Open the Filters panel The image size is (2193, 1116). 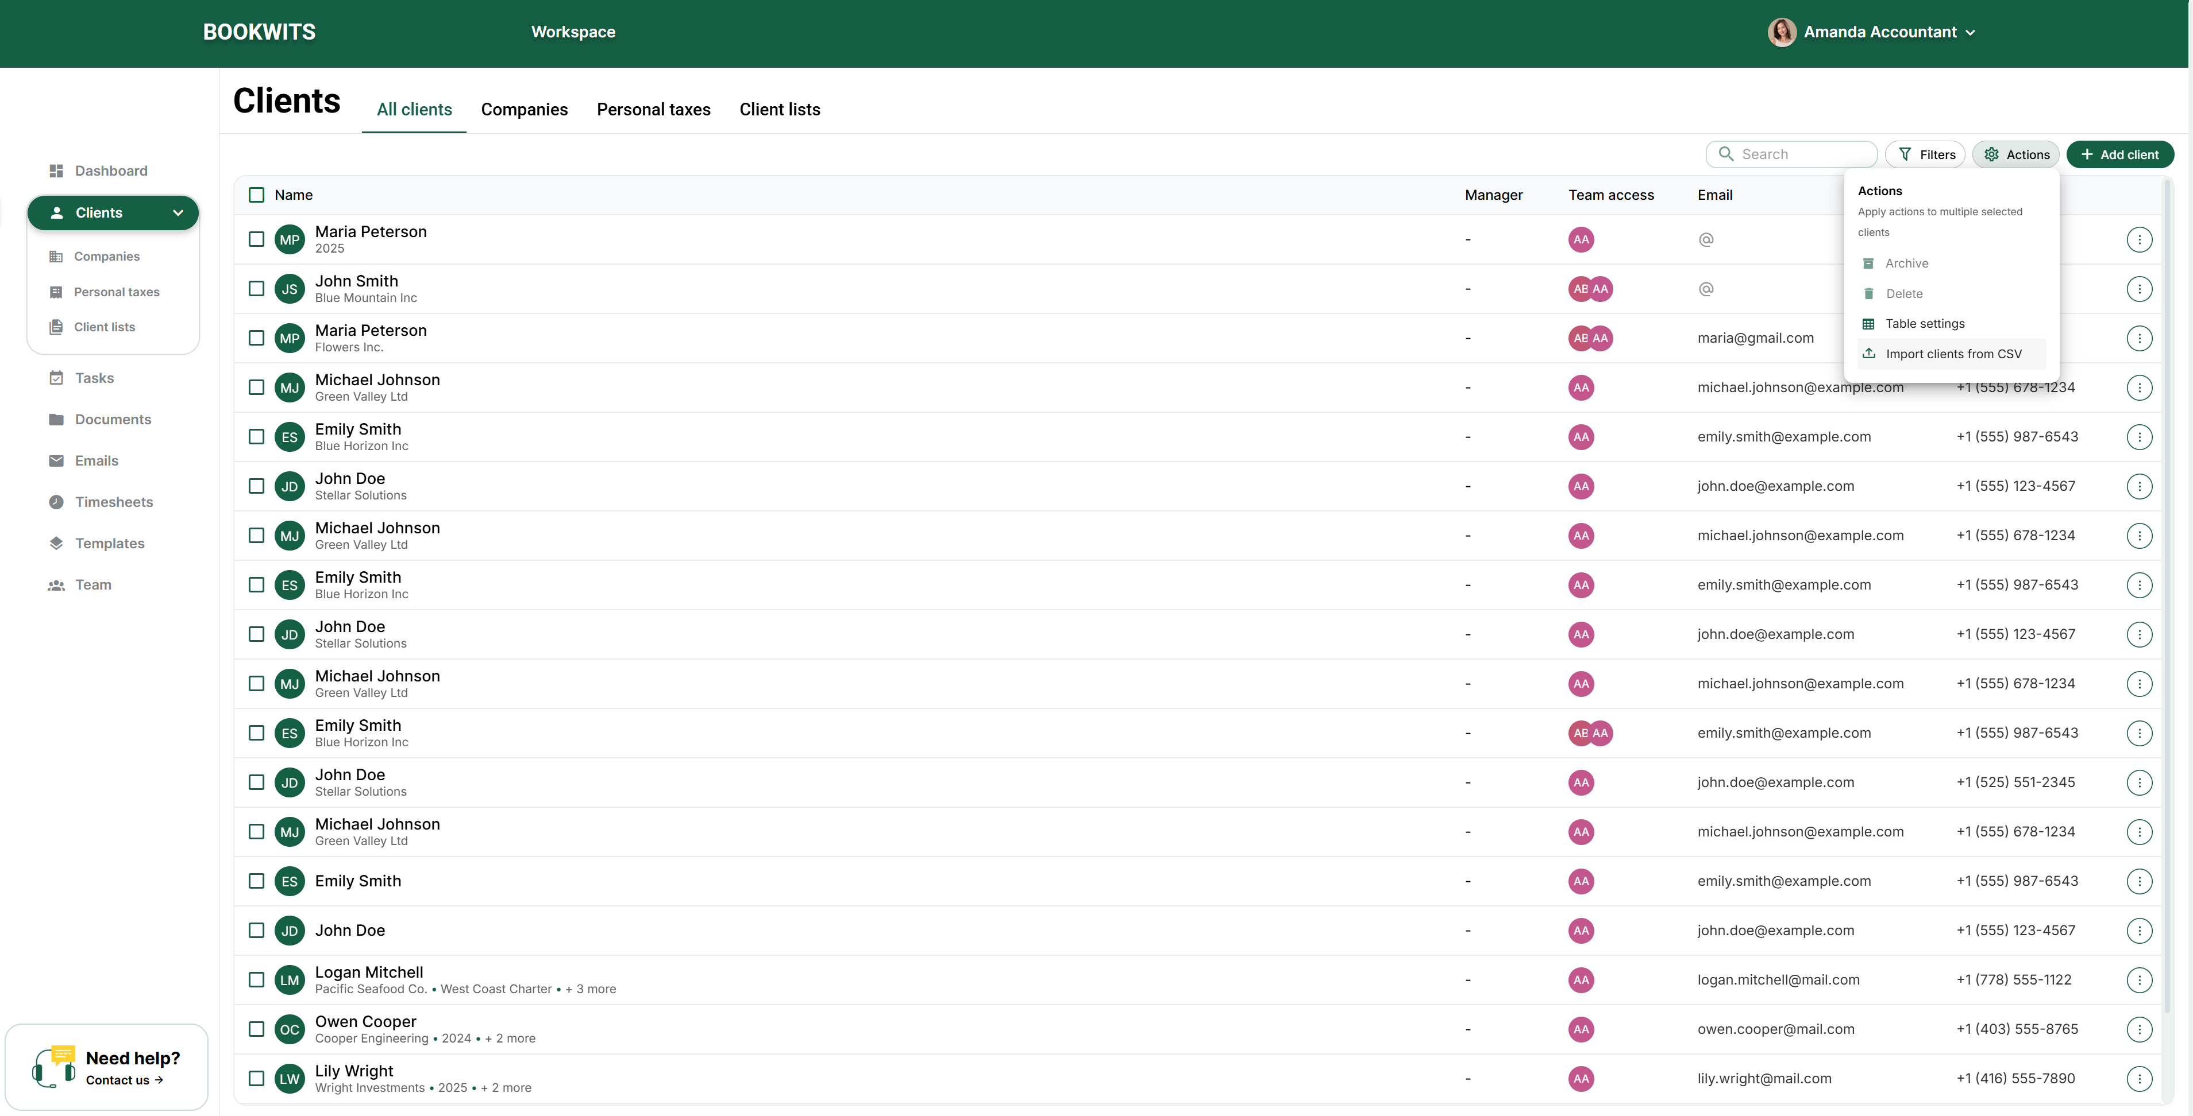pos(1925,155)
